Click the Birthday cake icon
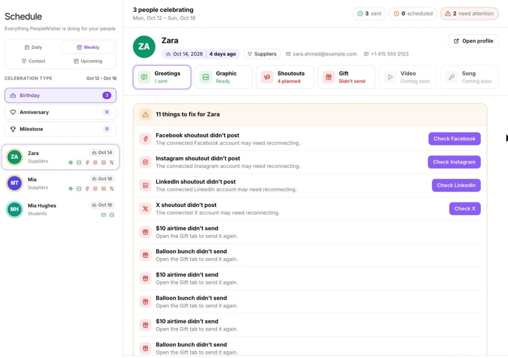Viewport: 508px width, 358px height. pos(13,95)
